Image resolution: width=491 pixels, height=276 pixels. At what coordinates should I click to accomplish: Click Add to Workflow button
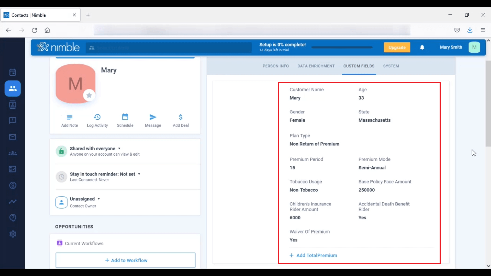pos(126,260)
